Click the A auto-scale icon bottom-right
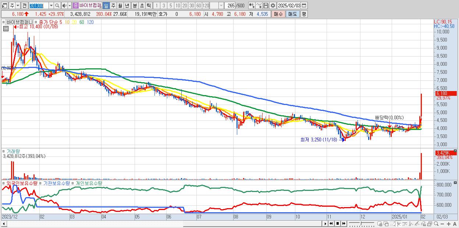Screen dimensions: 459x228 tap(455, 224)
